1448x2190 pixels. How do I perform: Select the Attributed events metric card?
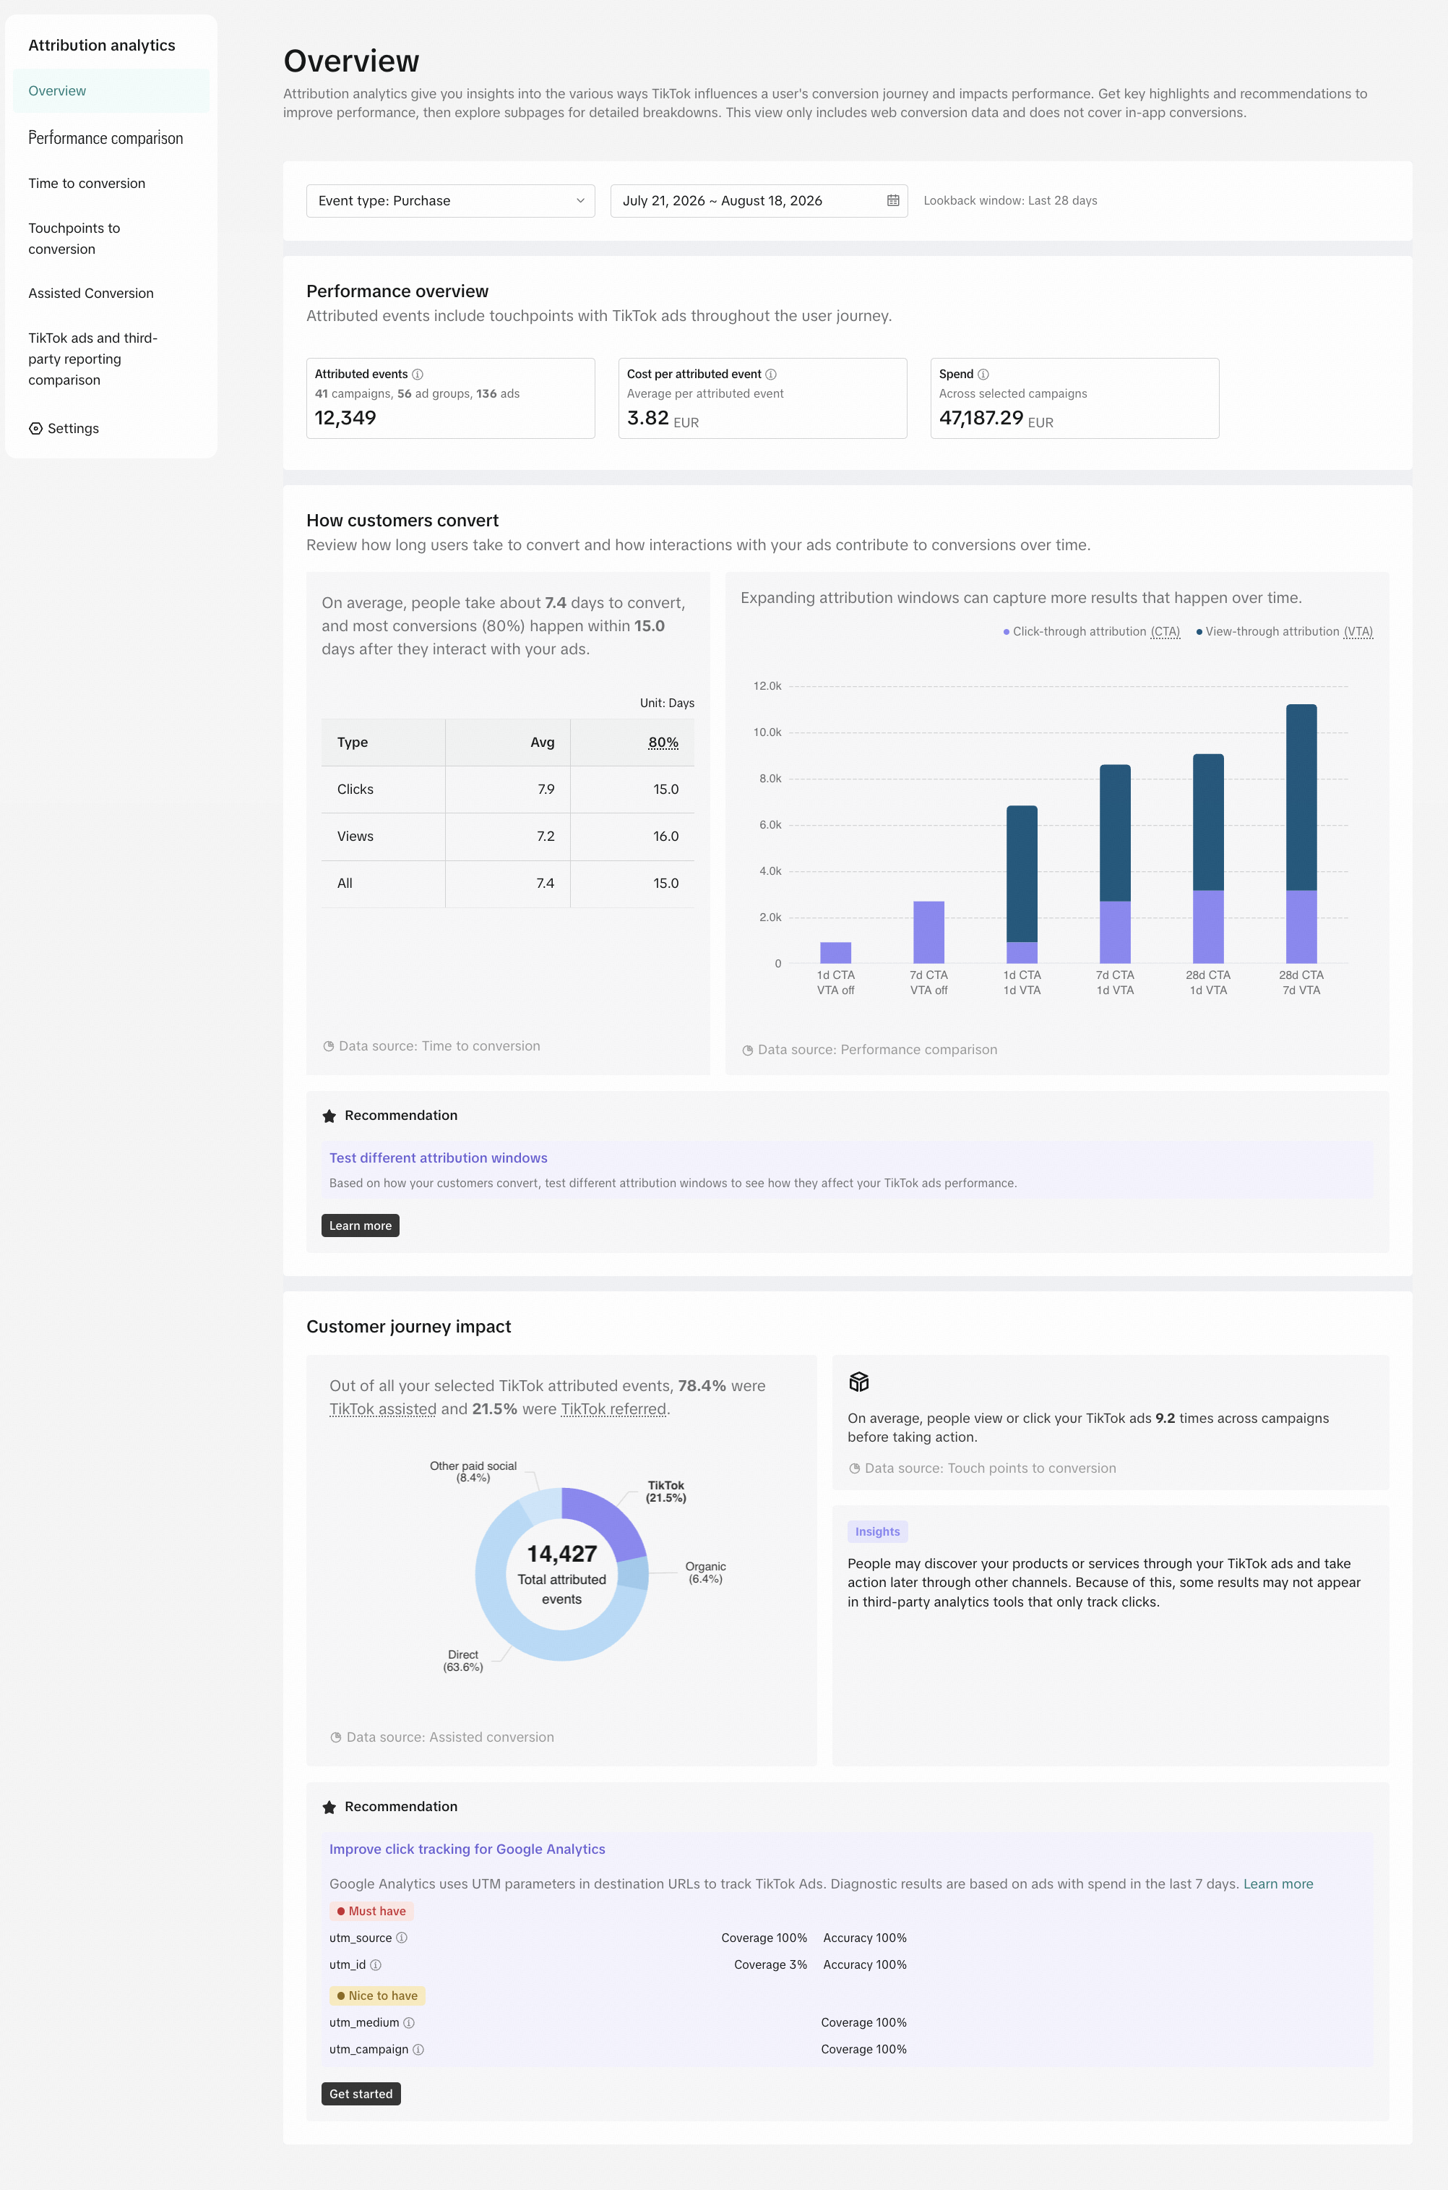point(451,398)
